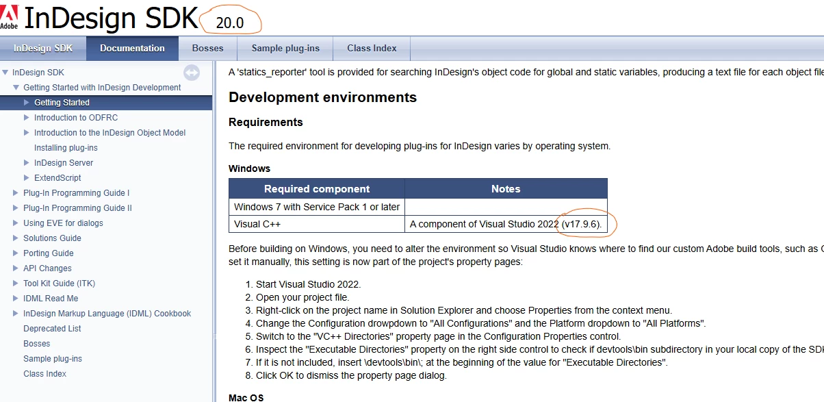This screenshot has height=402, width=824.
Task: Open Using EVE for dialogs
Action: [63, 223]
